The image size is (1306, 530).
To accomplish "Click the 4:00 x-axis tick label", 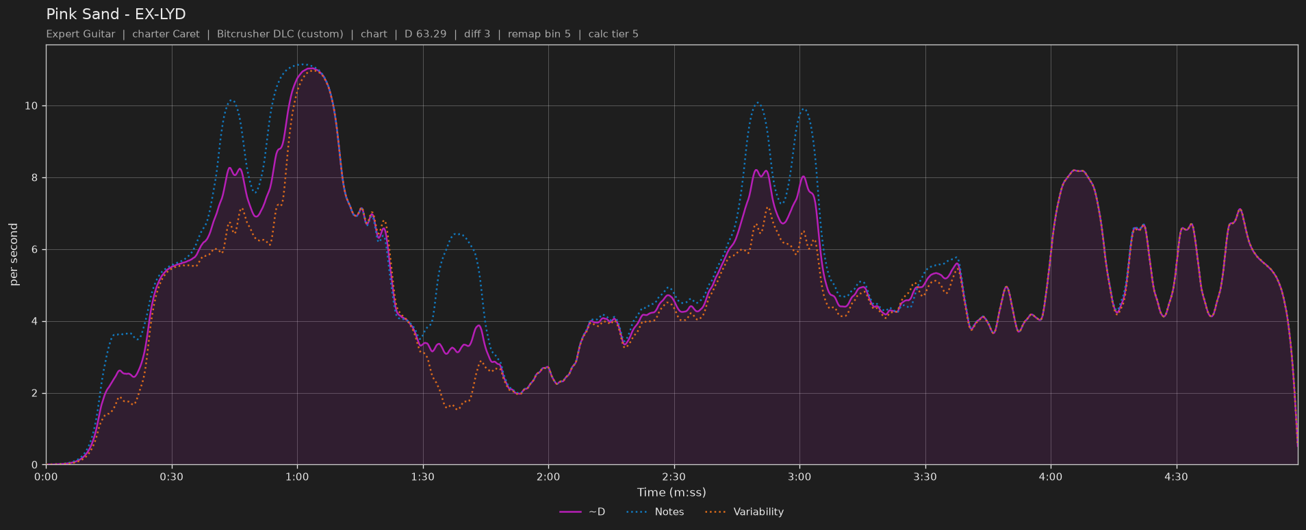I will [x=1051, y=477].
